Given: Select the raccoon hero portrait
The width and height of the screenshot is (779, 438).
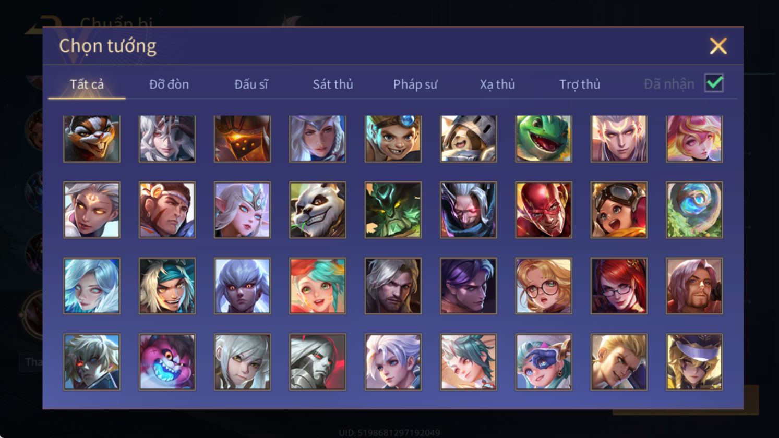Looking at the screenshot, I should pos(92,139).
